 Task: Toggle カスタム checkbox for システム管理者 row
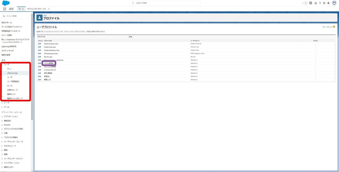pos(316,63)
